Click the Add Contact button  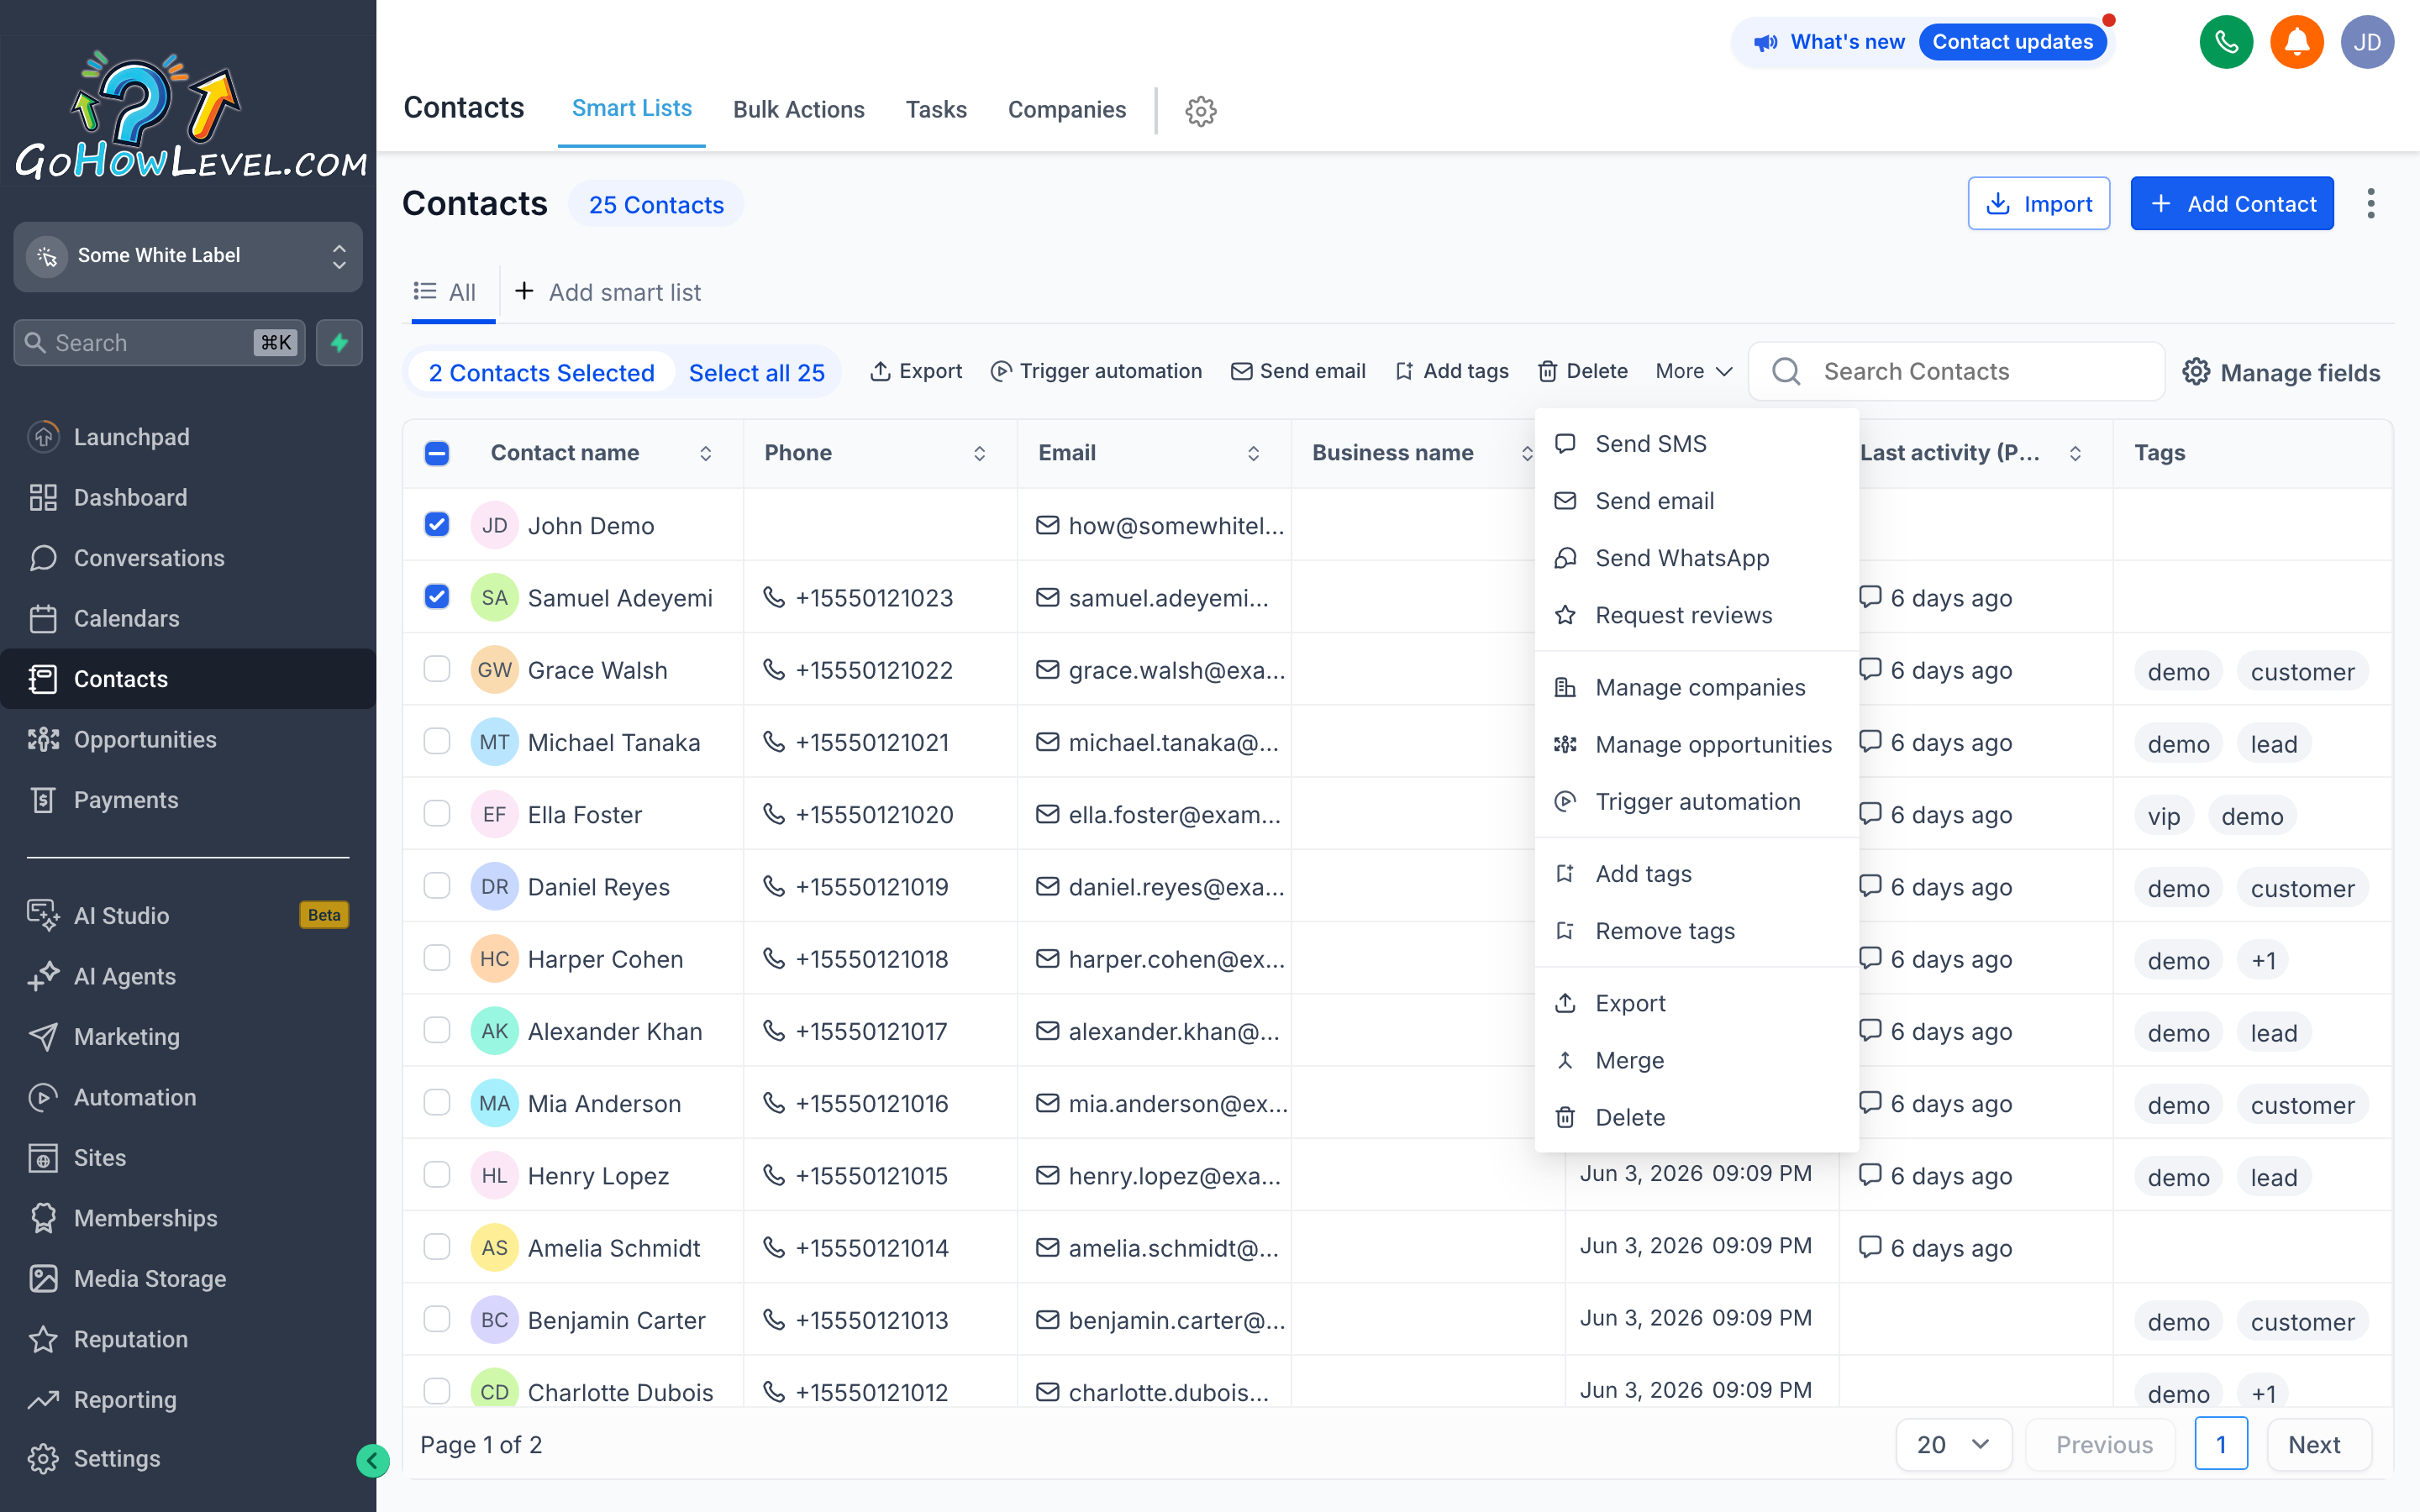tap(2232, 204)
